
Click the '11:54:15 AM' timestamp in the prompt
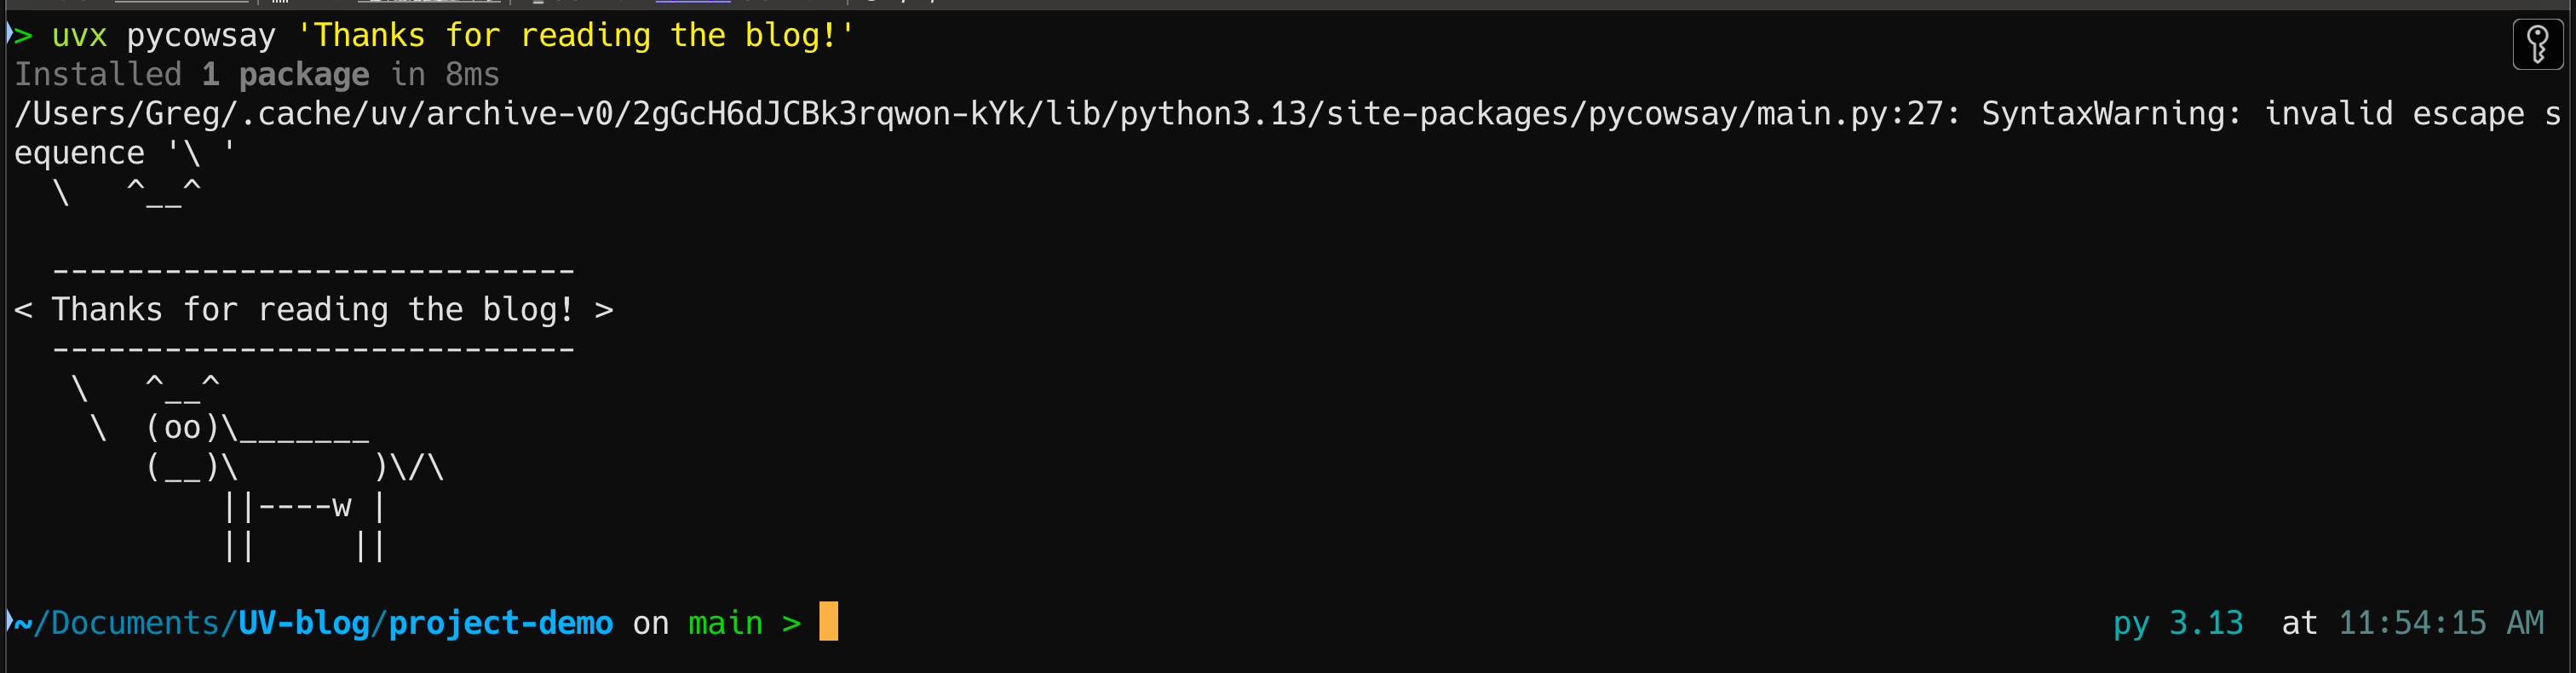coord(2441,623)
